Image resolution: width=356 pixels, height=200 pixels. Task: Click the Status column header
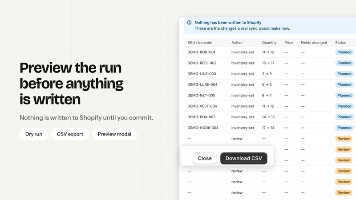pyautogui.click(x=340, y=42)
